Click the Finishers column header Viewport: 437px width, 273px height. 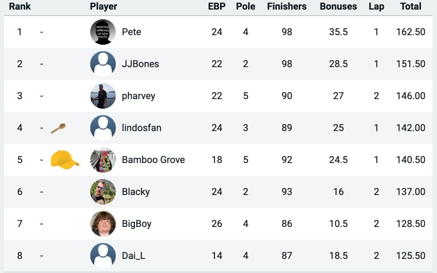(x=287, y=6)
